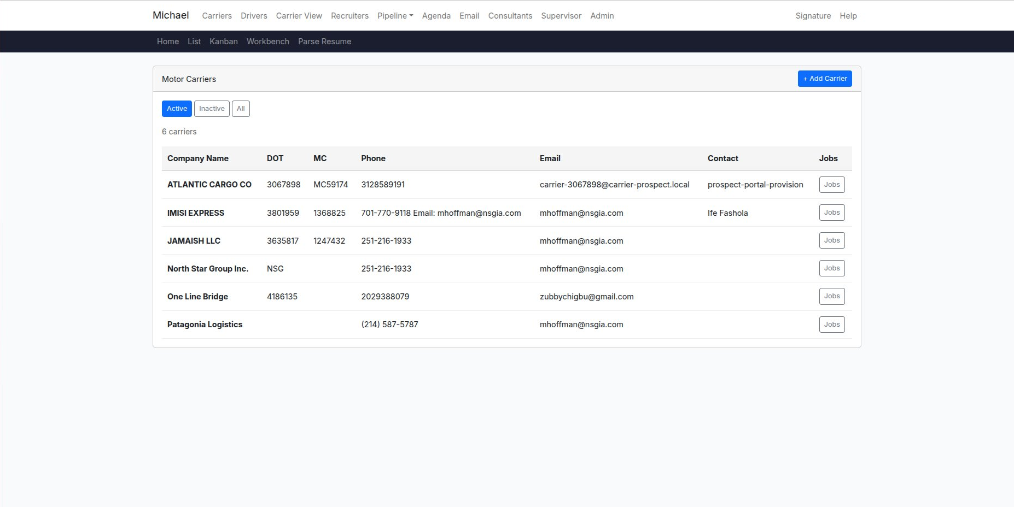Click DOT number 4186135
The height and width of the screenshot is (507, 1014).
(x=282, y=297)
